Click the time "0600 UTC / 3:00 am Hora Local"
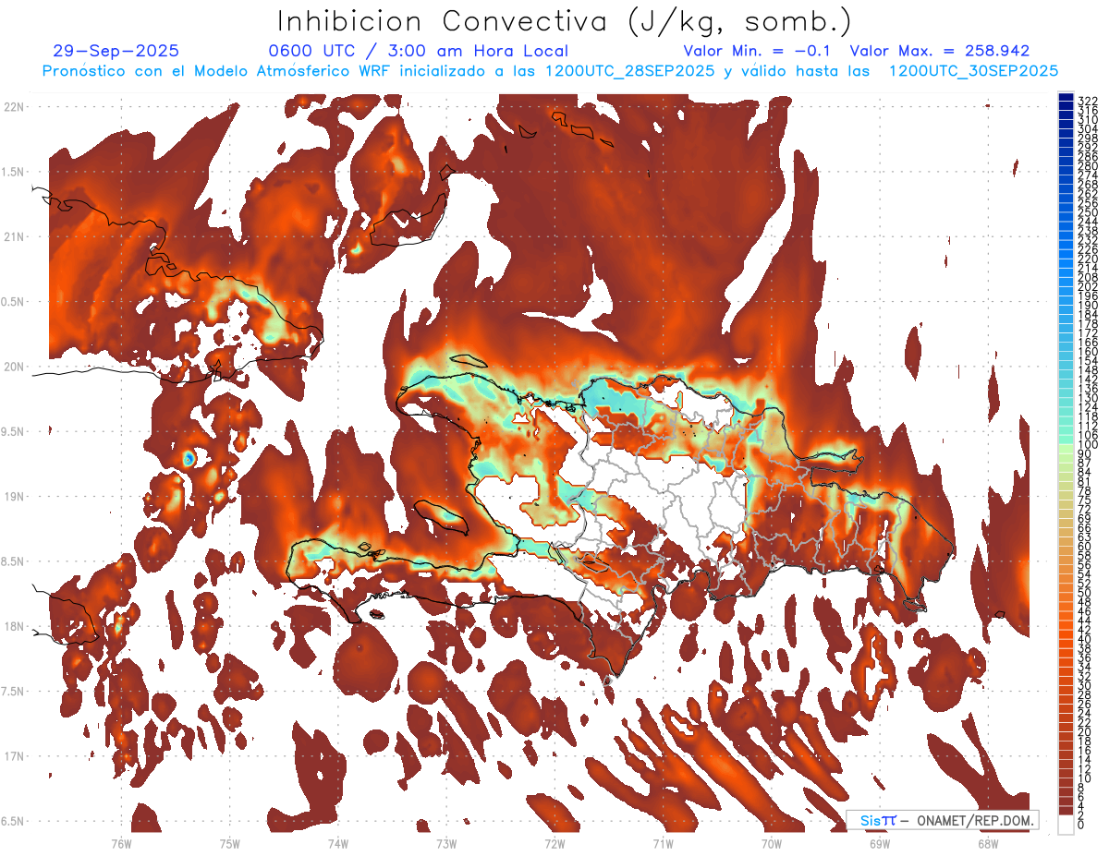The image size is (1109, 856). click(418, 52)
